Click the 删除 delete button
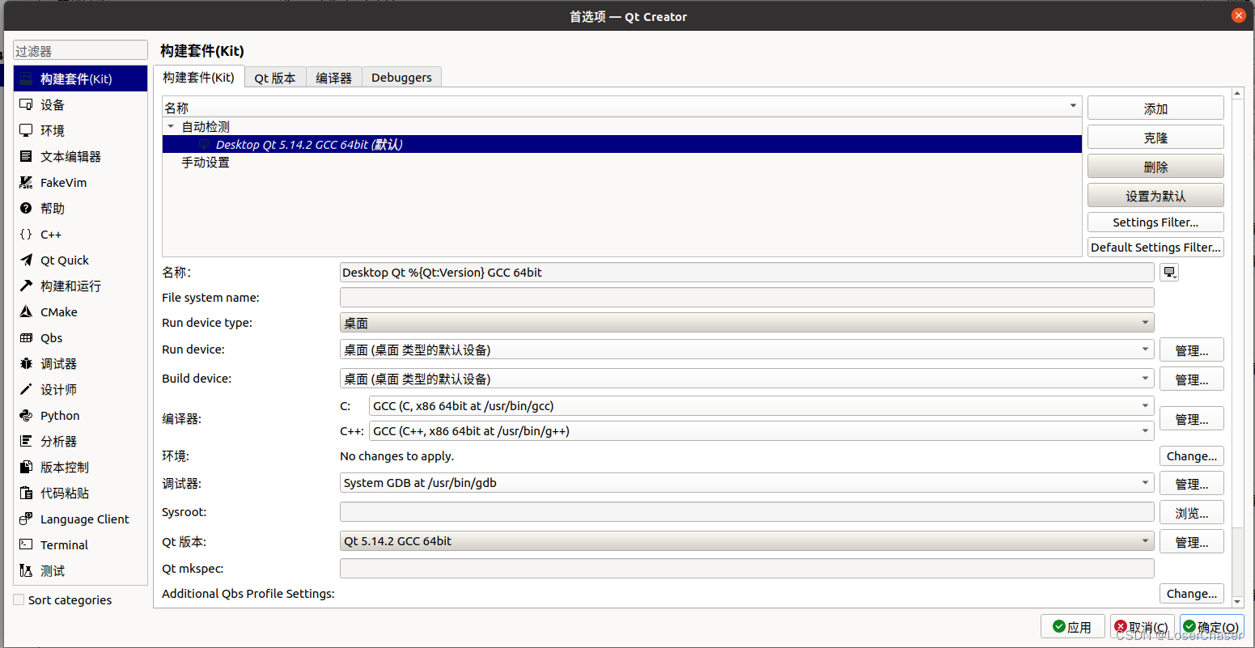The height and width of the screenshot is (648, 1255). tap(1155, 167)
